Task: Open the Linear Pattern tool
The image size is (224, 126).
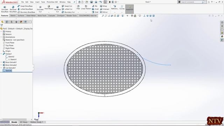Action: [86, 8]
